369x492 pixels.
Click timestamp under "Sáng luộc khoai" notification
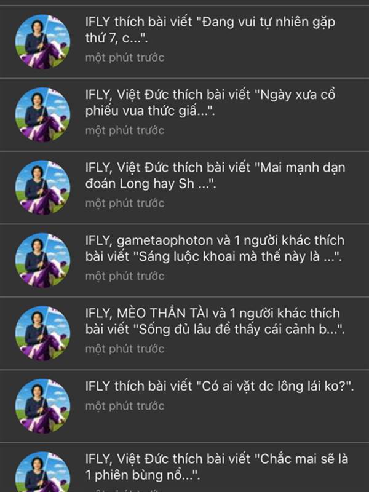tap(125, 276)
